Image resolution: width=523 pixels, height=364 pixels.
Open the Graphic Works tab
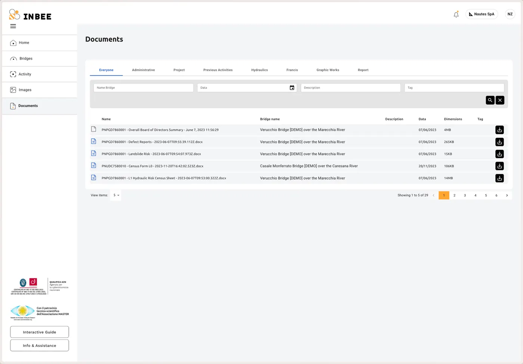(x=328, y=70)
